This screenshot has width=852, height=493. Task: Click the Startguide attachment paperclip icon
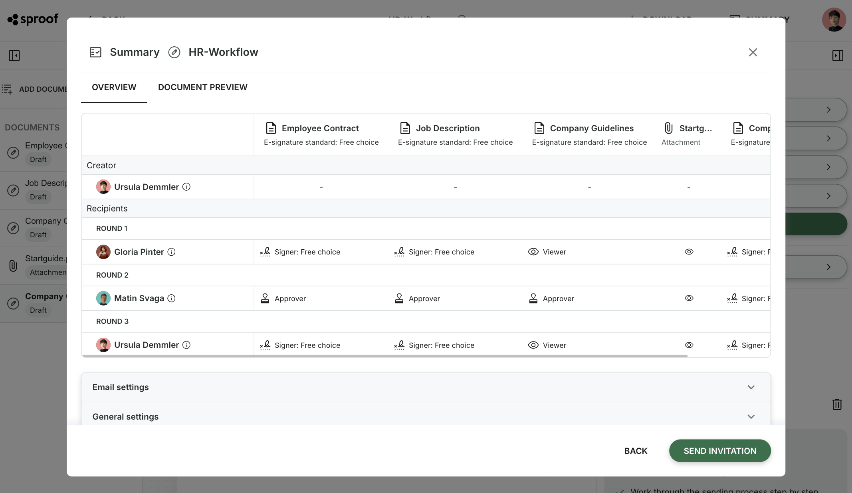coord(668,128)
